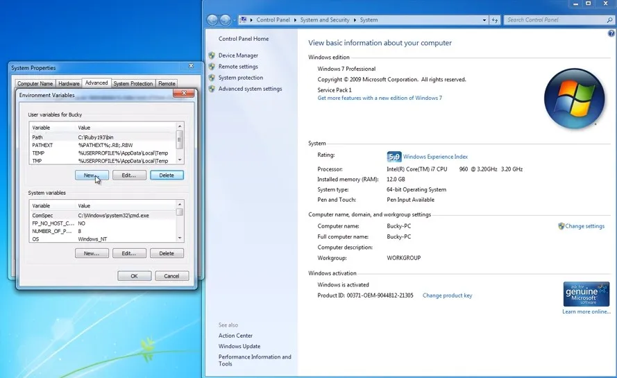Select the FP_NO_HOST_C system variable row

pyautogui.click(x=103, y=223)
